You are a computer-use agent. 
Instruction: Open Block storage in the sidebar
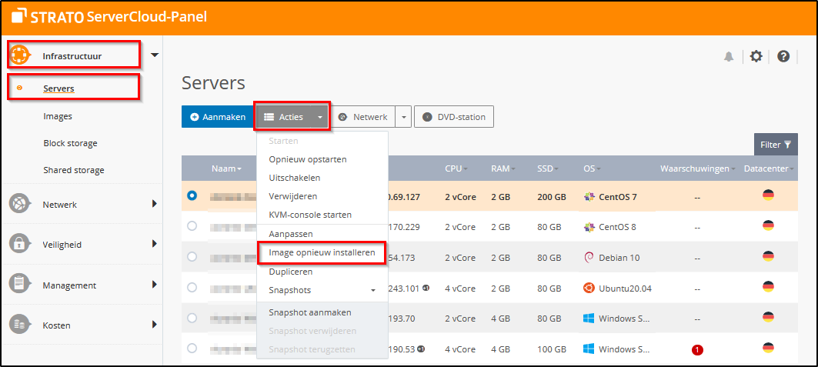70,143
